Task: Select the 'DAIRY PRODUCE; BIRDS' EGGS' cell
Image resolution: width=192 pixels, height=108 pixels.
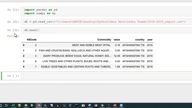Action: [77, 56]
